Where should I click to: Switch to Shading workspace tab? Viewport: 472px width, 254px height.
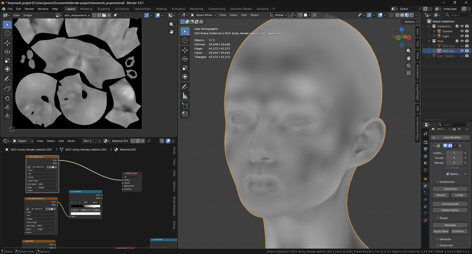tap(161, 9)
